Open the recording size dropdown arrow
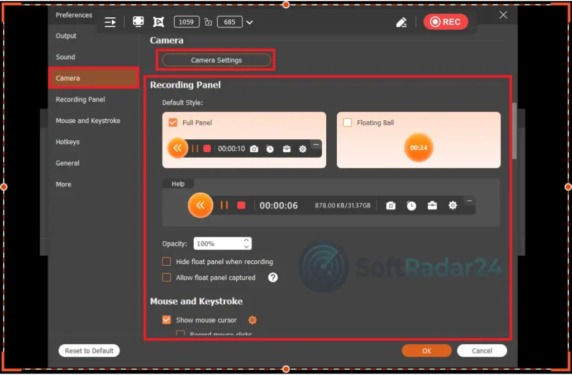 (x=249, y=22)
